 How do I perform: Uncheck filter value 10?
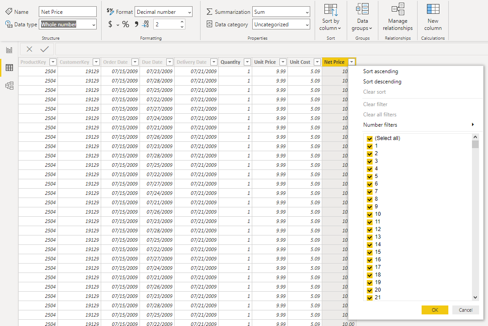[x=369, y=215]
